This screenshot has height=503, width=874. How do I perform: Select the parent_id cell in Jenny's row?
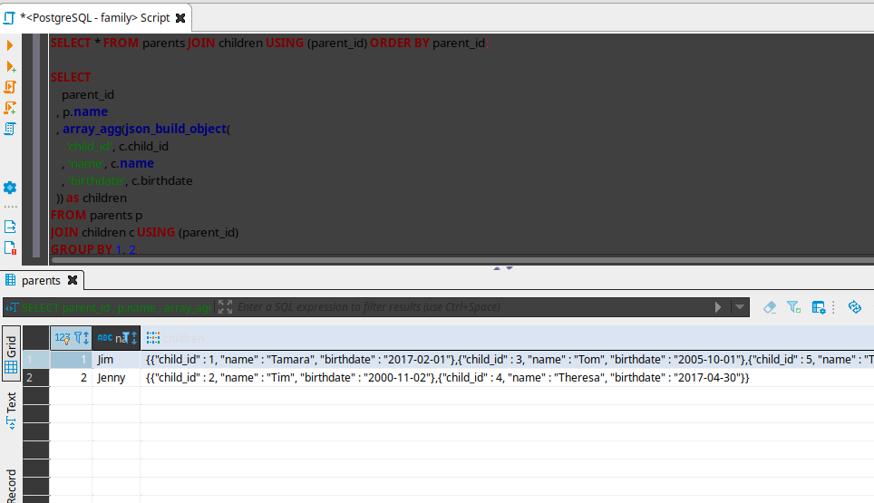(x=71, y=378)
